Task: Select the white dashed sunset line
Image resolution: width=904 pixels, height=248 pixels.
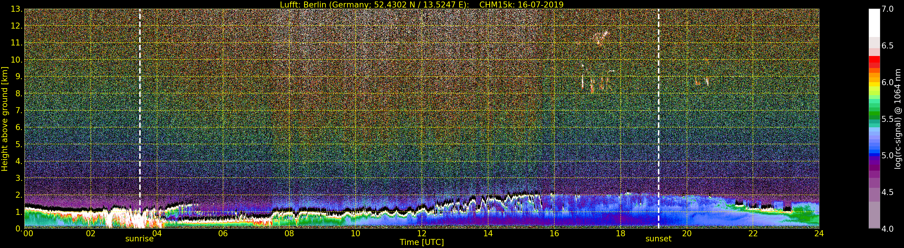Action: 658,119
